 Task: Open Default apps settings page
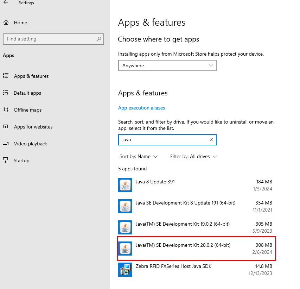(27, 93)
